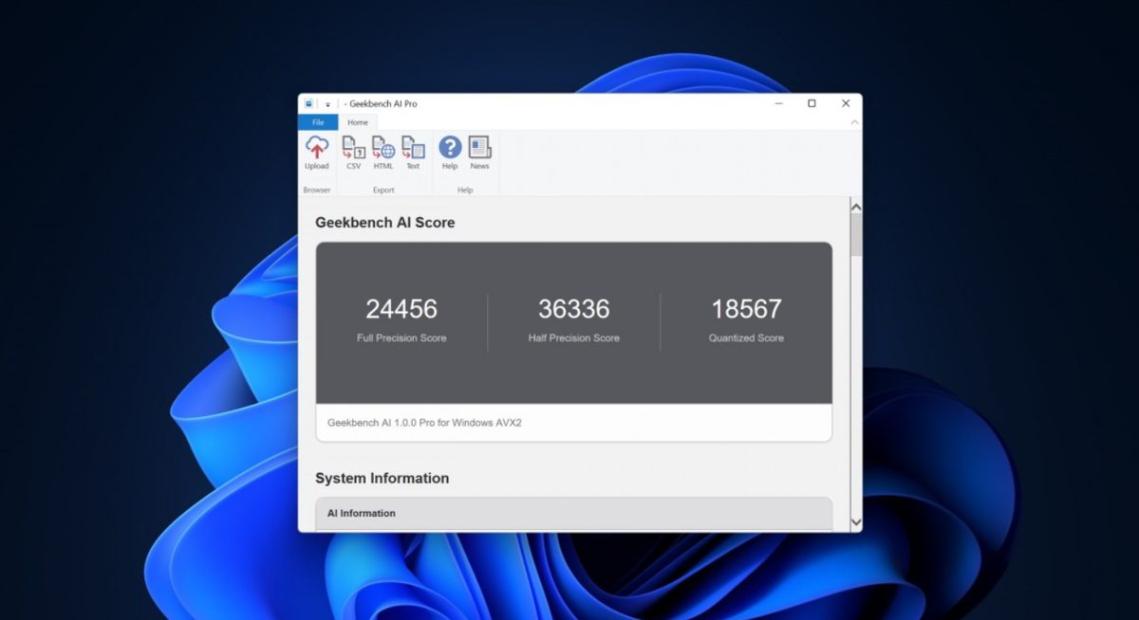
Task: Maximize the Geekbench AI Pro window
Action: [812, 103]
